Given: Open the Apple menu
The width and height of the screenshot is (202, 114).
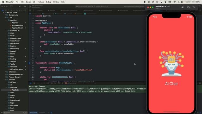Looking at the screenshot, I should 3,2.
